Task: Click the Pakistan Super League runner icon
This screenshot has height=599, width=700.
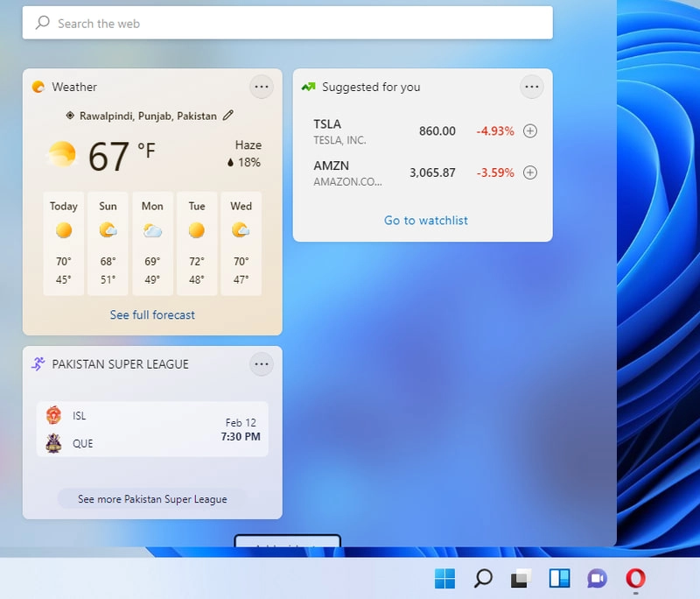Action: click(x=38, y=364)
